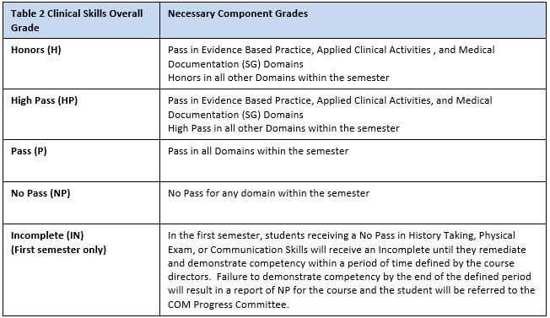Click the '(First semester only)' text
Screen dimensions: 550x318
point(58,250)
